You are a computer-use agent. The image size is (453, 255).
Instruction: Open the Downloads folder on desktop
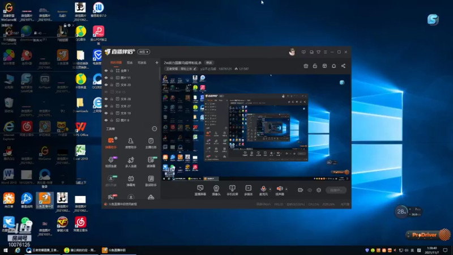[80, 105]
